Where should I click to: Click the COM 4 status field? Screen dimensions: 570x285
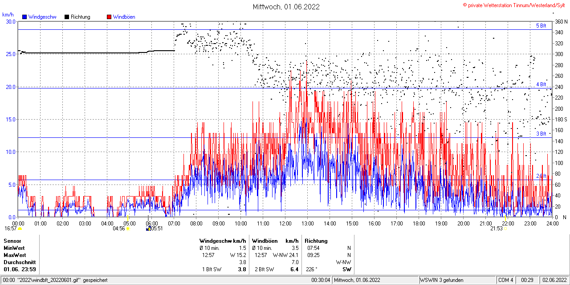click(506, 280)
